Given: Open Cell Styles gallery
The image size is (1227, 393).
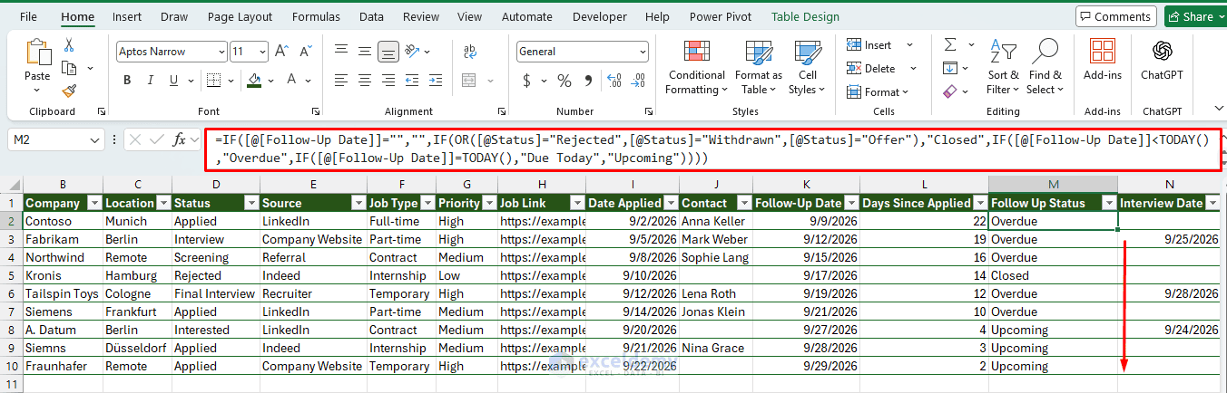Looking at the screenshot, I should 807,67.
